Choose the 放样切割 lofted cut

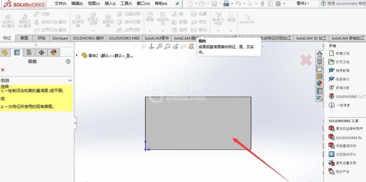tap(129, 22)
